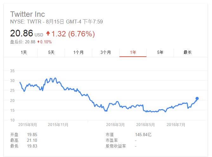Click the 2016年7月 axis label
This screenshot has width=212, height=157.
tap(176, 125)
